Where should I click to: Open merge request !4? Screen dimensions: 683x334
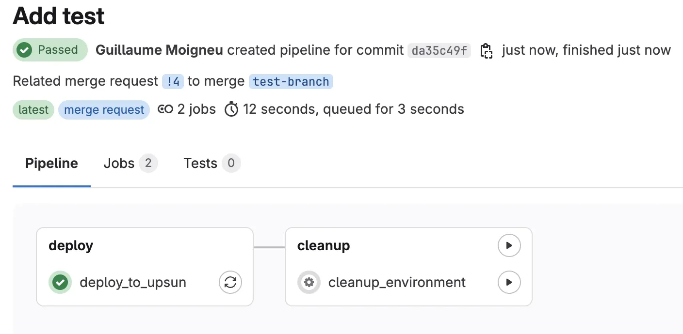click(x=173, y=81)
